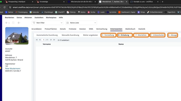Image resolution: width=181 pixels, height=101 pixels.
Task: Open the Bearbeiten menu
Action: point(9,18)
